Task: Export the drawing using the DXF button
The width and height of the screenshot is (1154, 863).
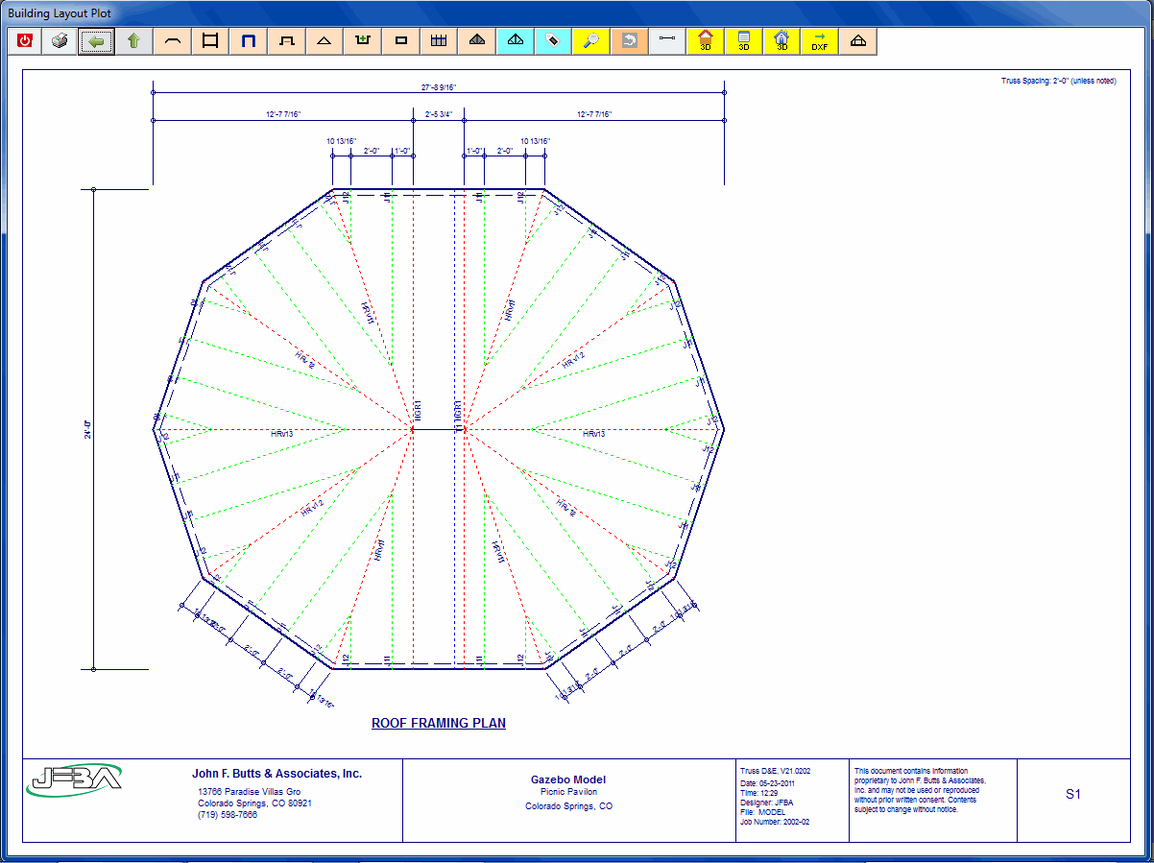Action: click(819, 41)
